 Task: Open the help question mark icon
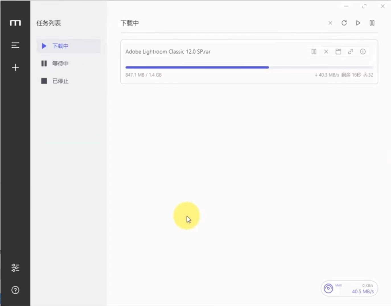click(x=15, y=290)
